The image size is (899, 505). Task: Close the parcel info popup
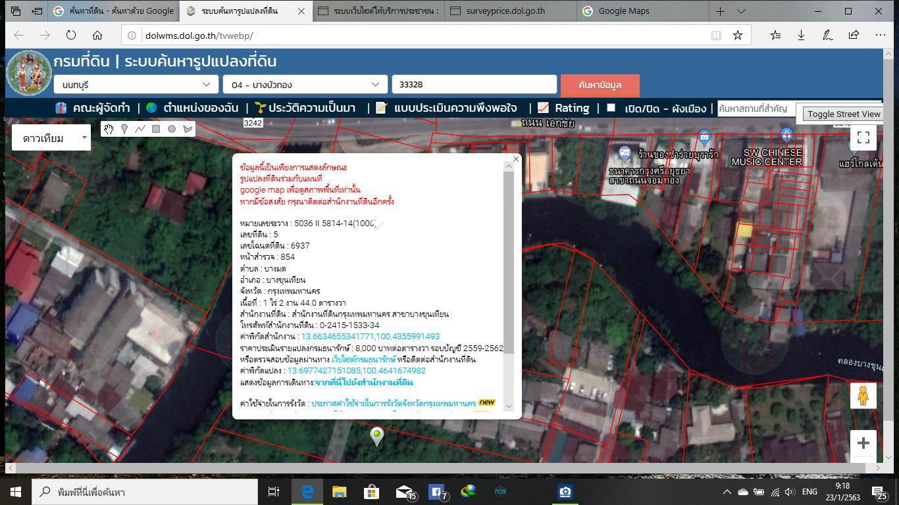[x=516, y=158]
